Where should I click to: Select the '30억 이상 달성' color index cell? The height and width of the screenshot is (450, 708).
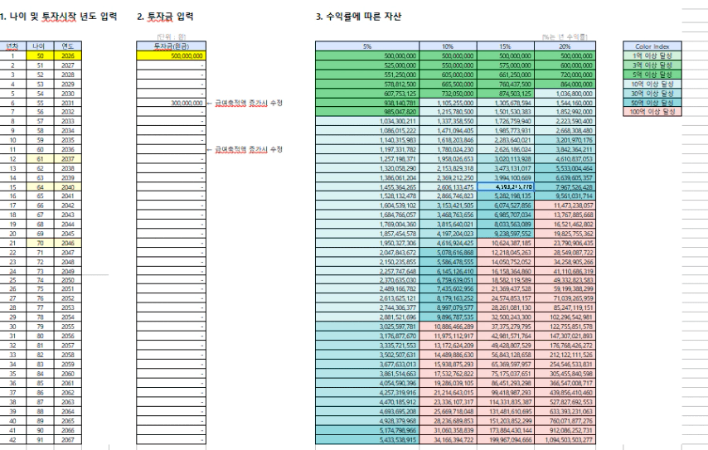tap(652, 94)
